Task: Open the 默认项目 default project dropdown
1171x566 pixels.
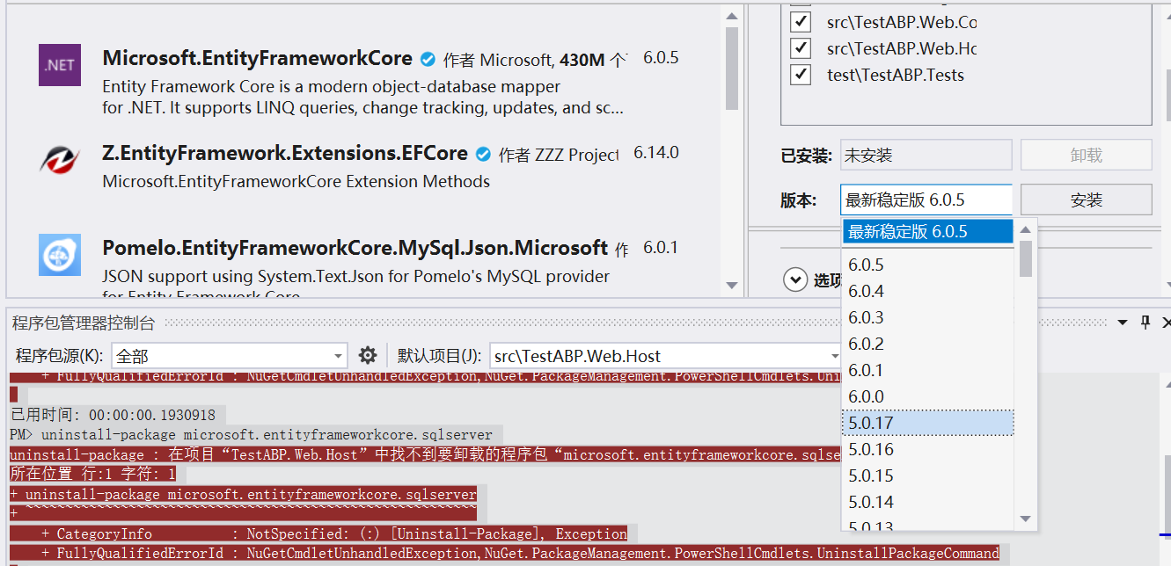Action: pos(666,356)
